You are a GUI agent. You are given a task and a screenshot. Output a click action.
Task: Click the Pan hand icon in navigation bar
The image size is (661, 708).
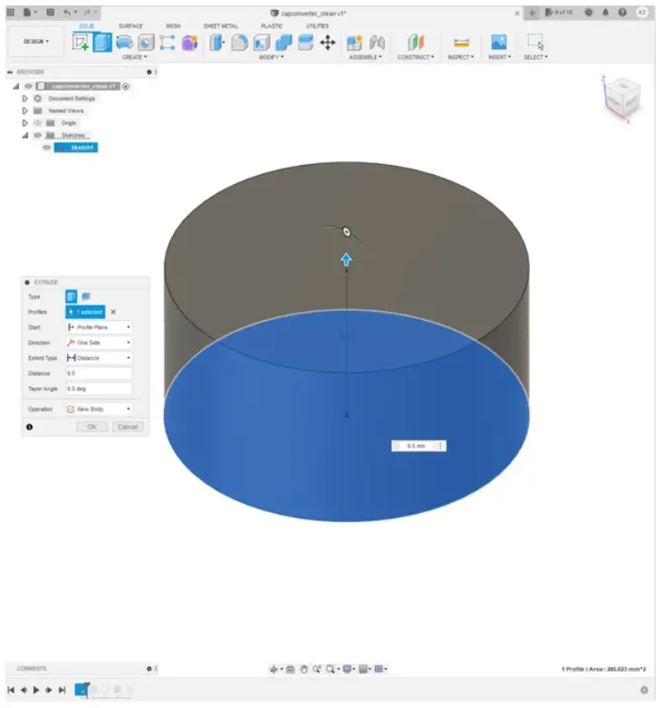click(304, 669)
